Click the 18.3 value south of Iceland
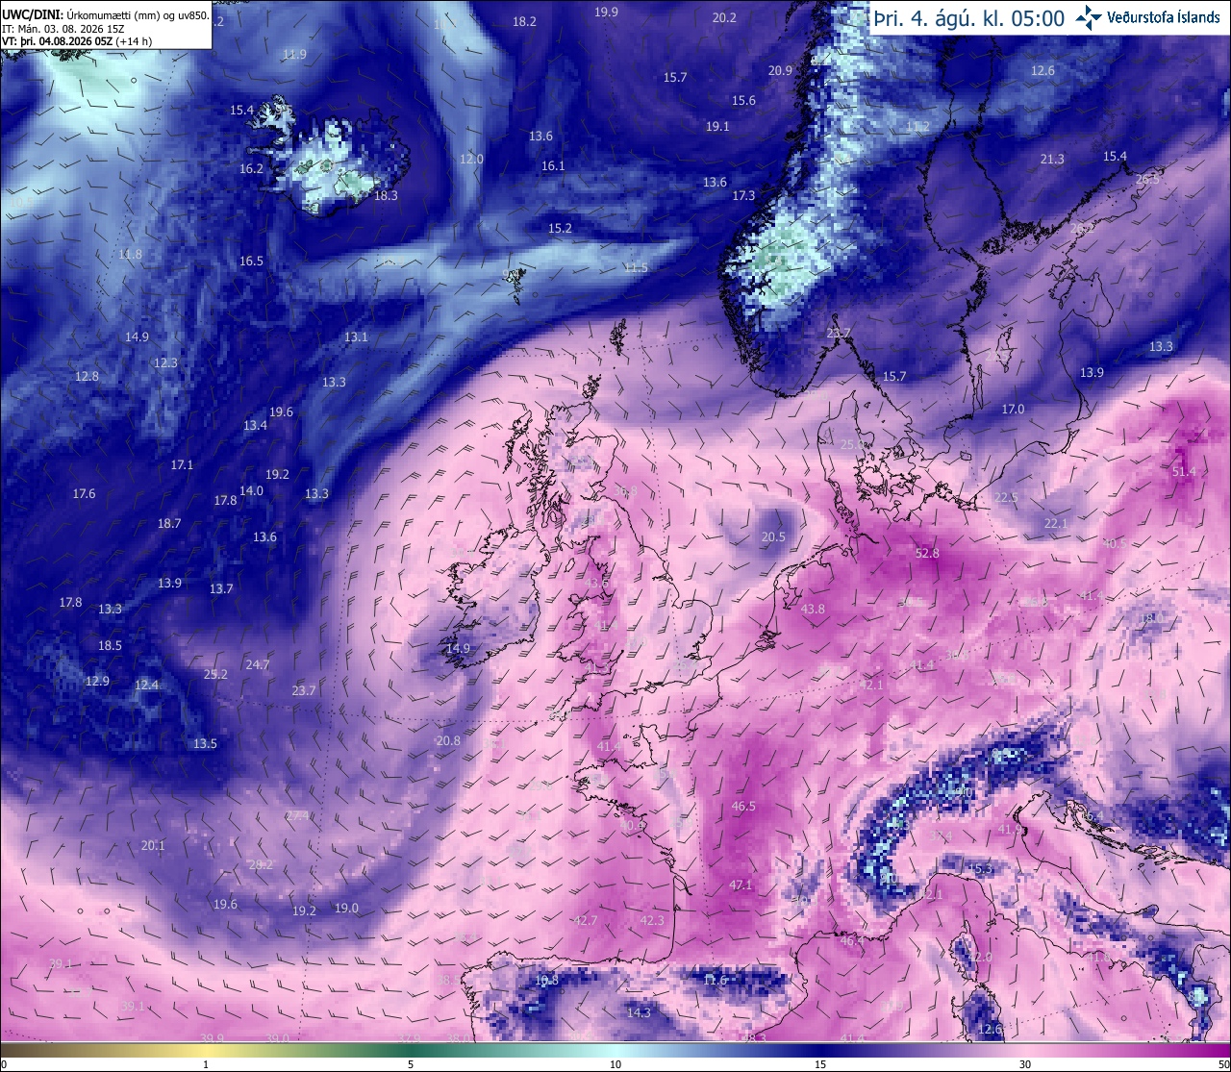Viewport: 1231px width, 1072px height. coord(386,195)
